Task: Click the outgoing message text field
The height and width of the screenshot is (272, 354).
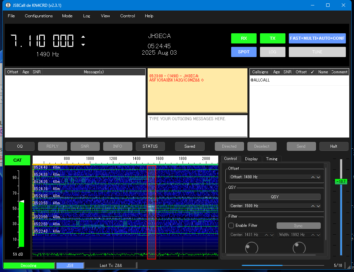Action: (x=197, y=126)
